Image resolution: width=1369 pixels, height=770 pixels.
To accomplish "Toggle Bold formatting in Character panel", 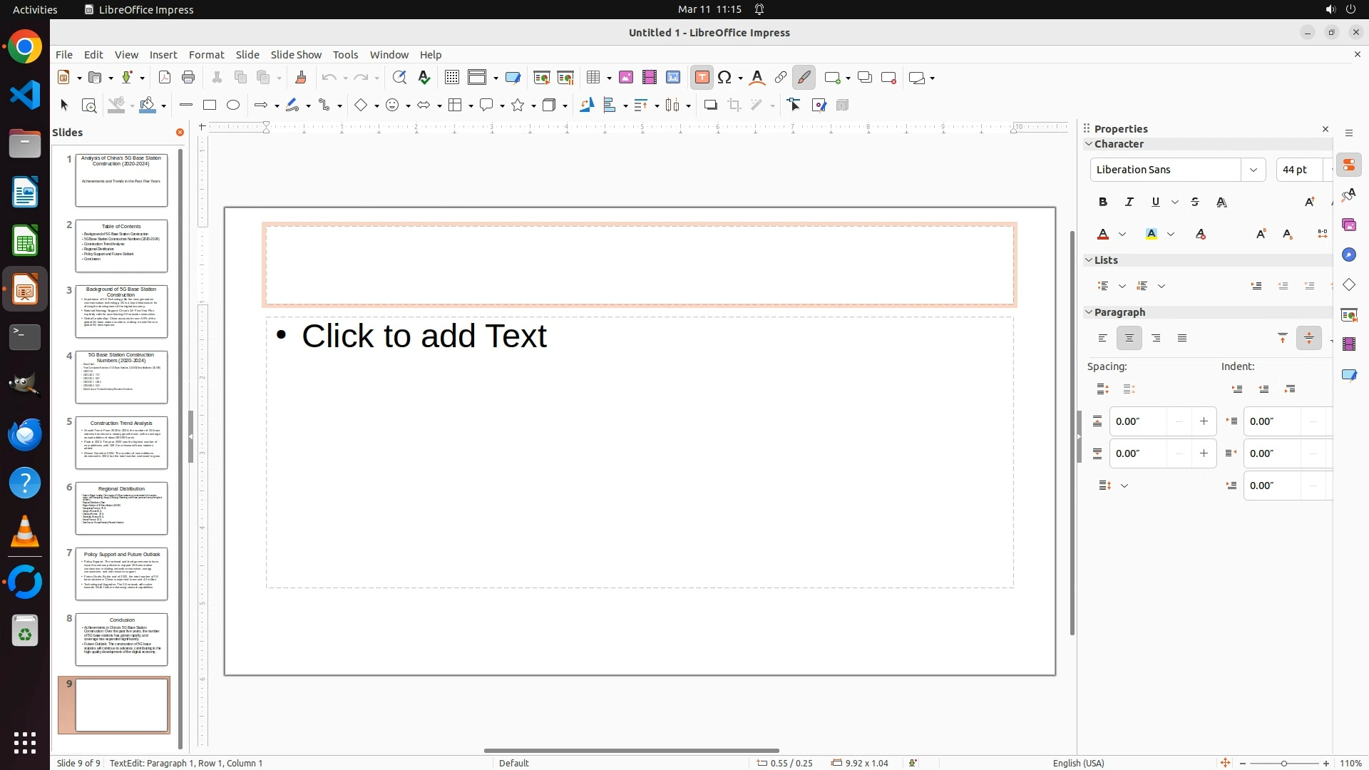I will click(1103, 202).
